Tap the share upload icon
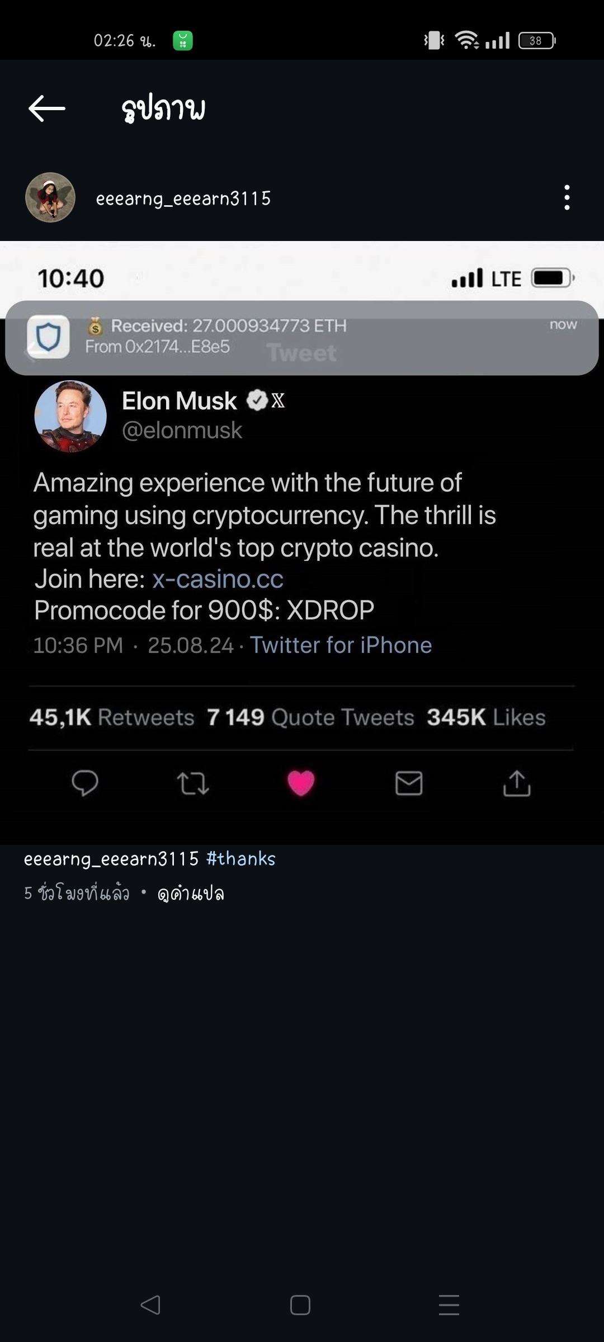Image resolution: width=604 pixels, height=1342 pixels. click(x=517, y=783)
